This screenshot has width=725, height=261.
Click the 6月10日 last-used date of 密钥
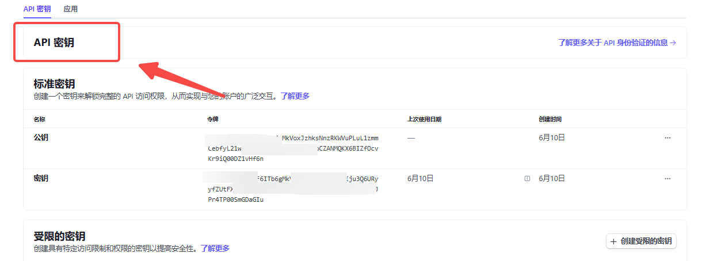click(x=420, y=179)
